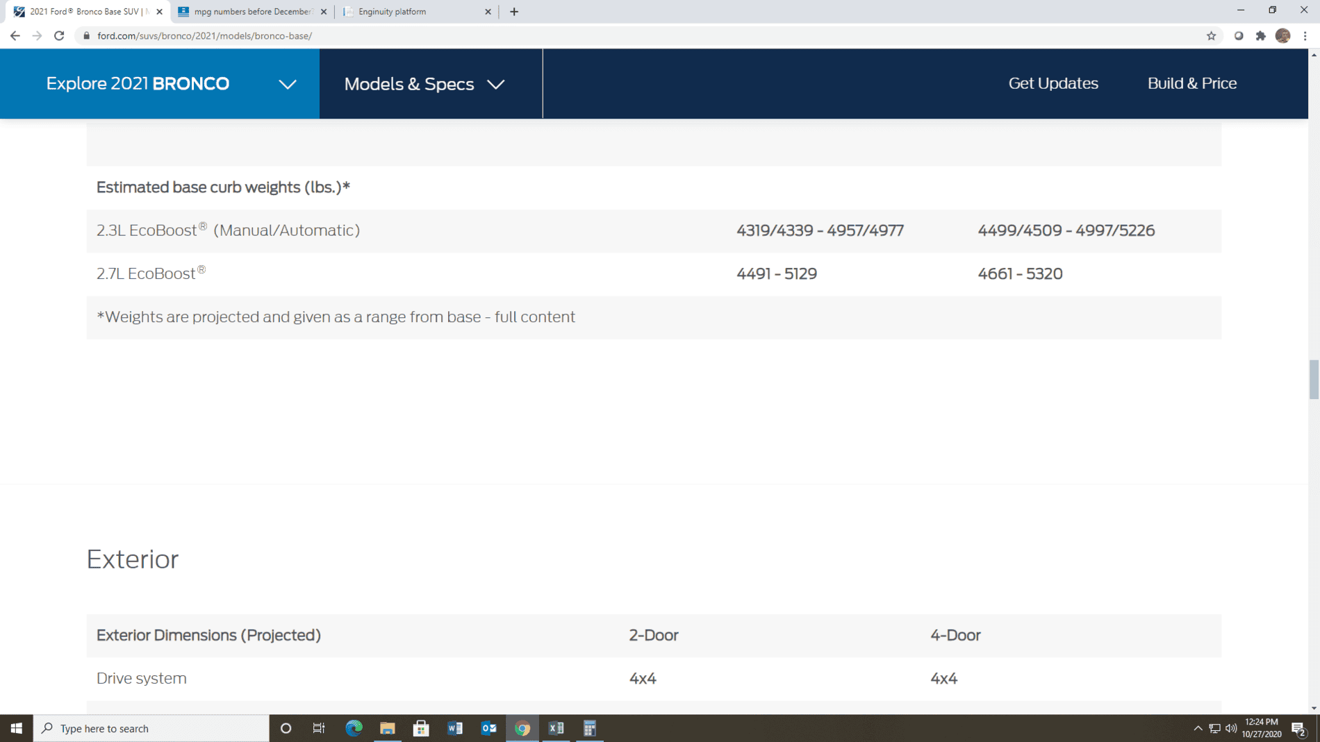Open Calculator from the taskbar
Image resolution: width=1320 pixels, height=742 pixels.
click(x=590, y=728)
